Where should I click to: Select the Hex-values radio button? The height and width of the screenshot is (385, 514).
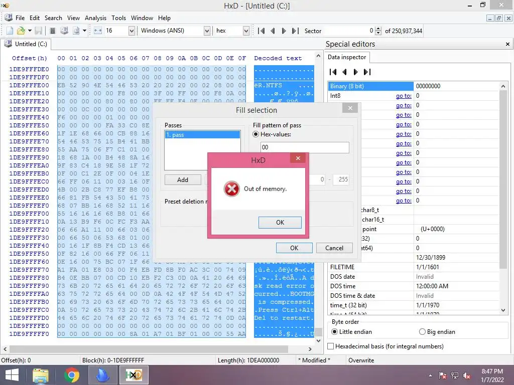click(x=255, y=134)
